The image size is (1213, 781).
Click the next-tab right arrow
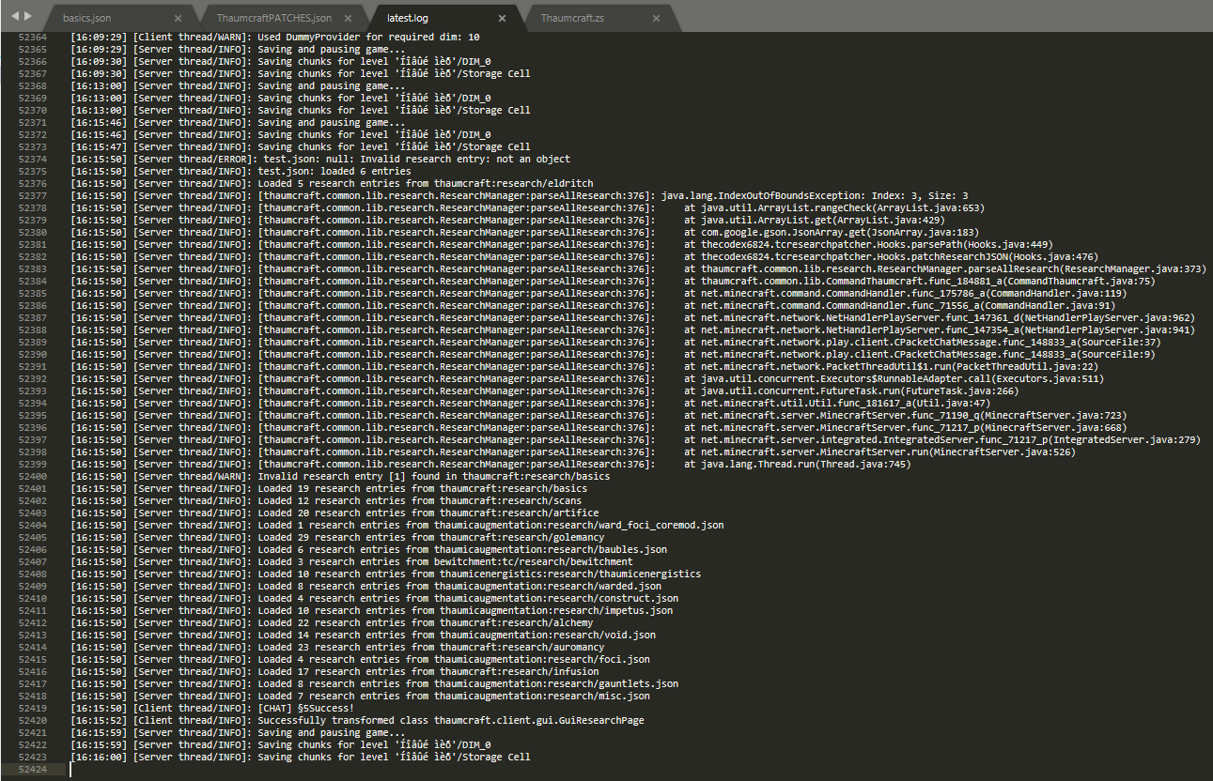pos(28,17)
